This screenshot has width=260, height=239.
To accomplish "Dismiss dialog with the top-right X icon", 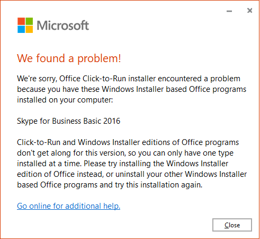I will tap(249, 11).
